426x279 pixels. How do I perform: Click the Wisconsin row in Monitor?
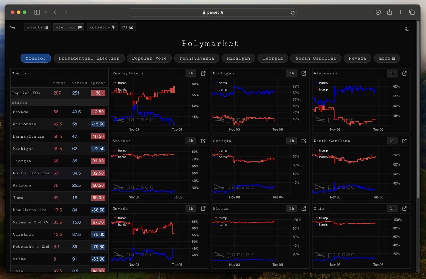pyautogui.click(x=59, y=124)
